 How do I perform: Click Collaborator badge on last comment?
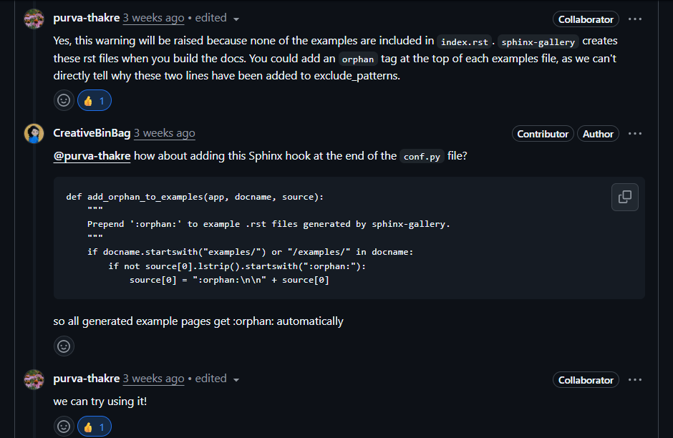point(586,380)
